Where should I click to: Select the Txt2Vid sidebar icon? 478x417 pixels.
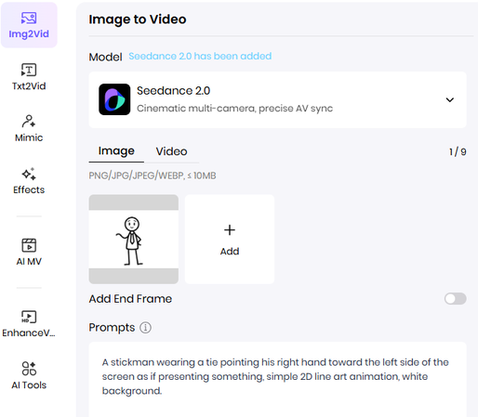click(29, 70)
